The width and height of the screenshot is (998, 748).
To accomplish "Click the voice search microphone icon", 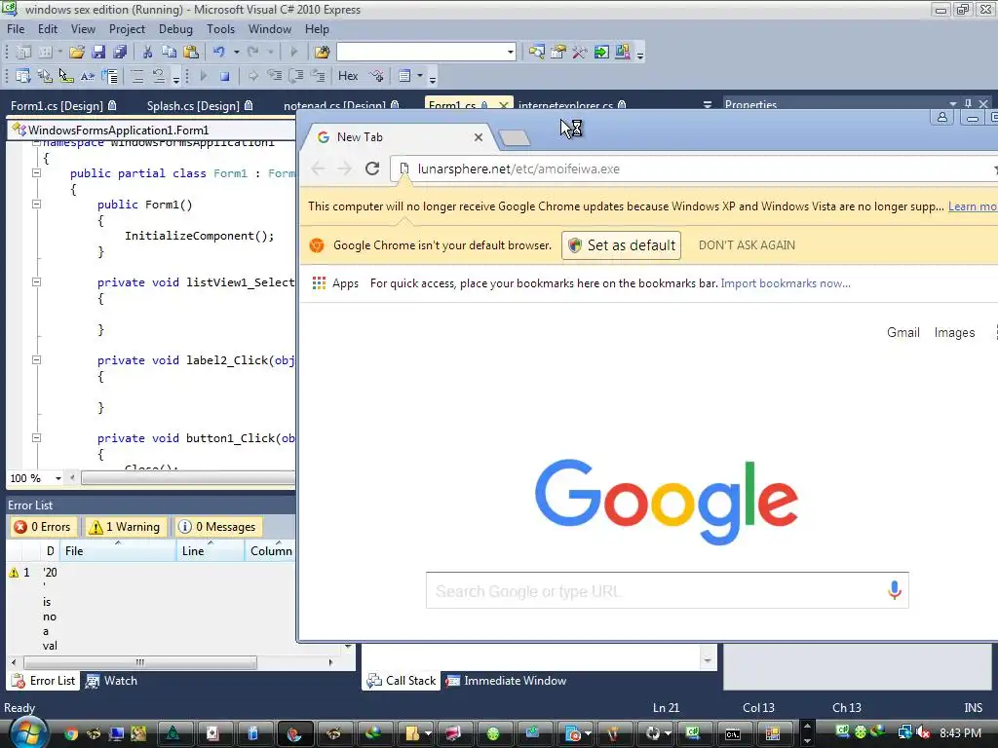I will [x=895, y=590].
